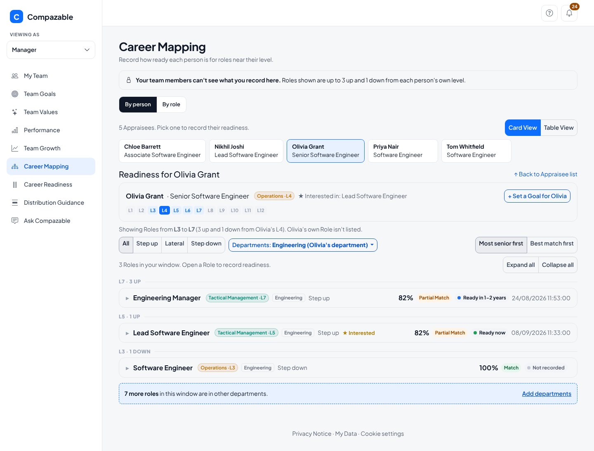Click the Performance bar chart icon

15,130
